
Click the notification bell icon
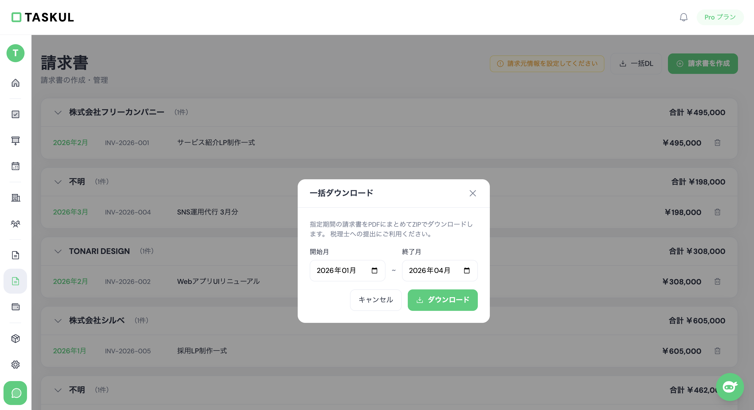click(x=683, y=17)
